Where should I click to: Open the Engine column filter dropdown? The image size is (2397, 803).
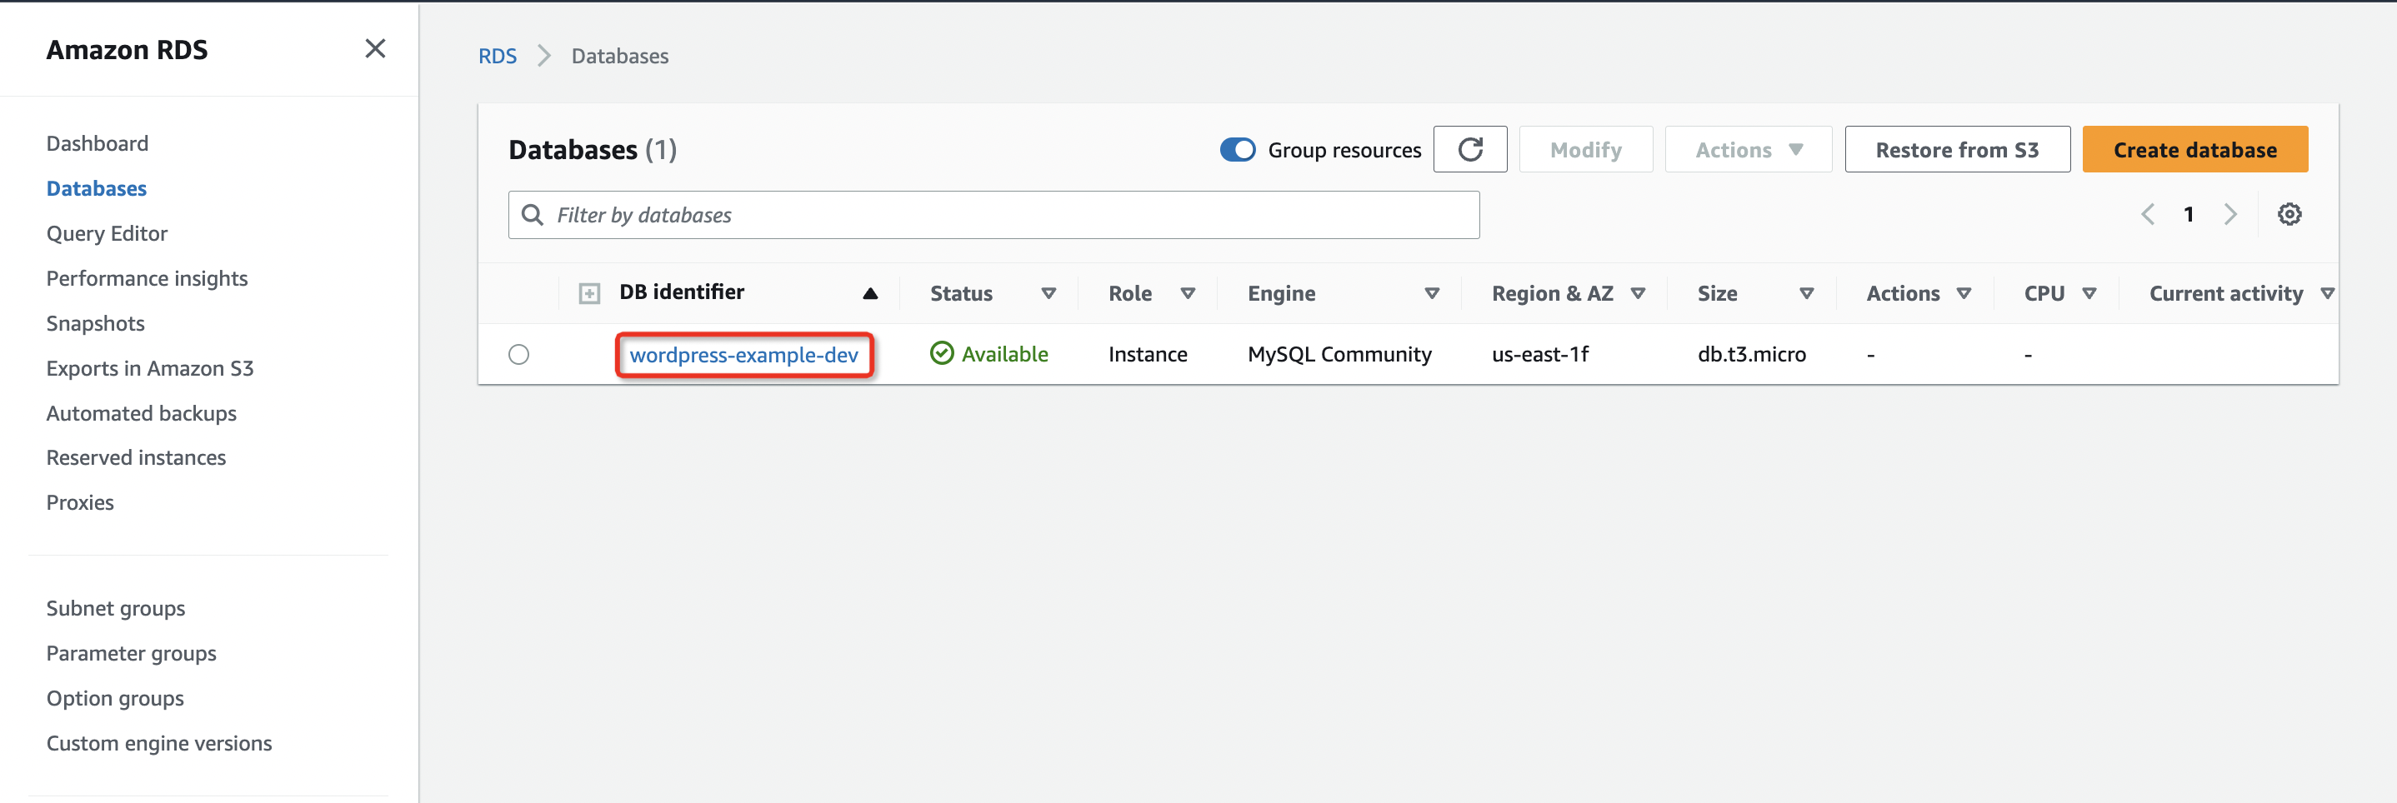pyautogui.click(x=1432, y=293)
